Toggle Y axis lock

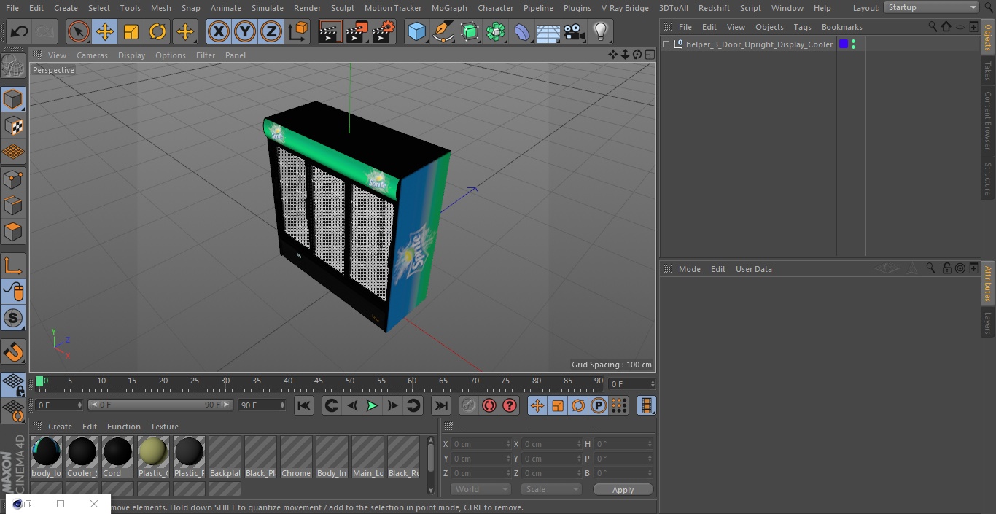pos(245,31)
